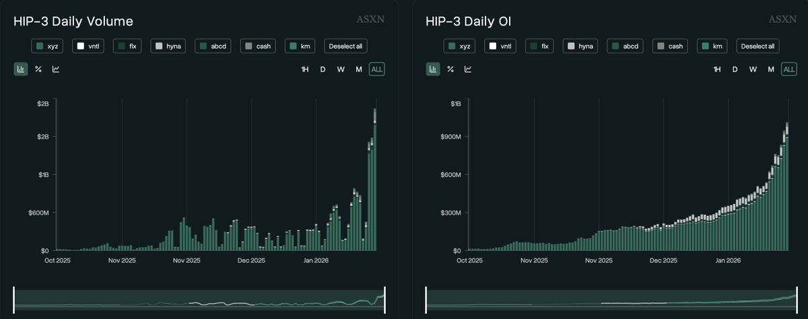Choose M range on Daily Volume chart
The width and height of the screenshot is (808, 319).
click(359, 69)
